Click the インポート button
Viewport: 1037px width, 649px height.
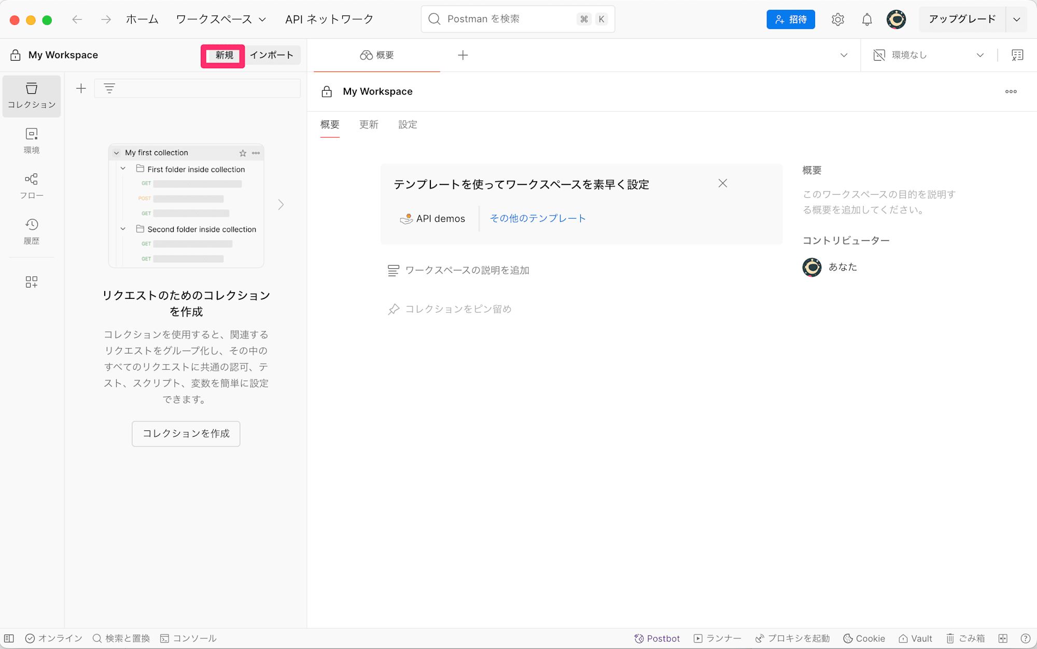272,55
